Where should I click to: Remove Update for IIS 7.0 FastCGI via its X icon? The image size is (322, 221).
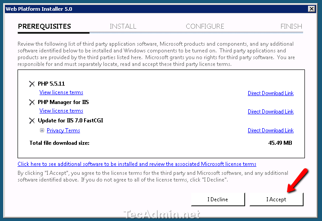[x=31, y=121]
